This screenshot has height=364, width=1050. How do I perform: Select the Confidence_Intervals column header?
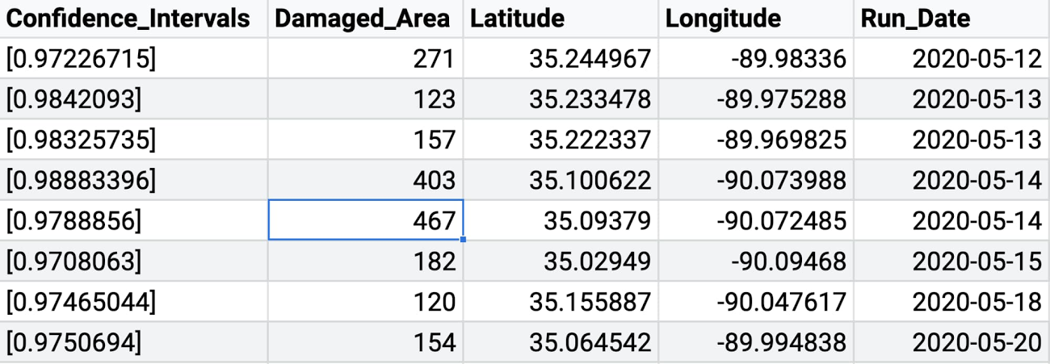133,19
